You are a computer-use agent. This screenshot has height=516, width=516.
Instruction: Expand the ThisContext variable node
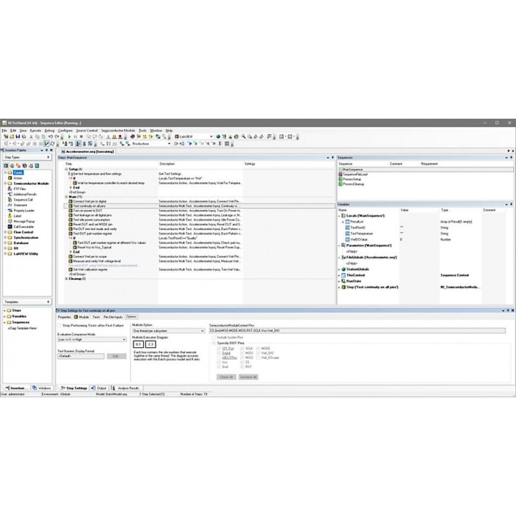pos(339,275)
